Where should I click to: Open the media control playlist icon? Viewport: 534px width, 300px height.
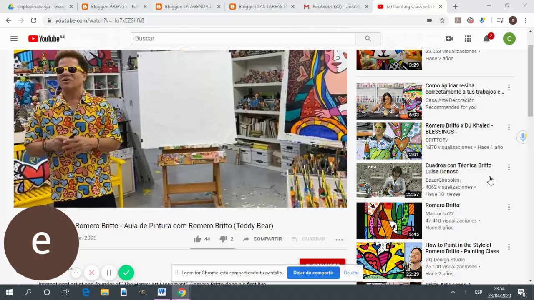(500, 20)
